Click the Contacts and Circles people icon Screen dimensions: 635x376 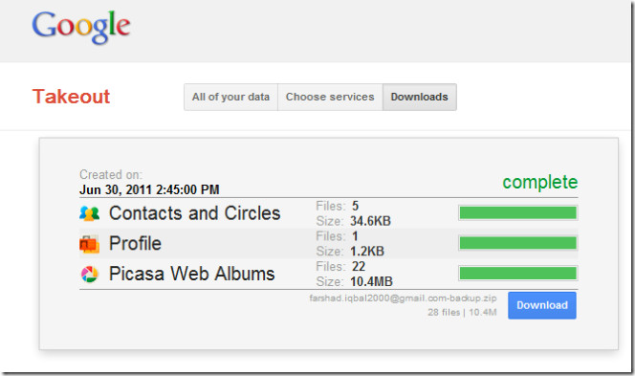tap(90, 213)
